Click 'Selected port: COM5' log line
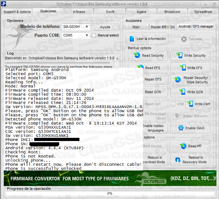Image resolution: width=219 pixels, height=199 pixels. (29, 74)
